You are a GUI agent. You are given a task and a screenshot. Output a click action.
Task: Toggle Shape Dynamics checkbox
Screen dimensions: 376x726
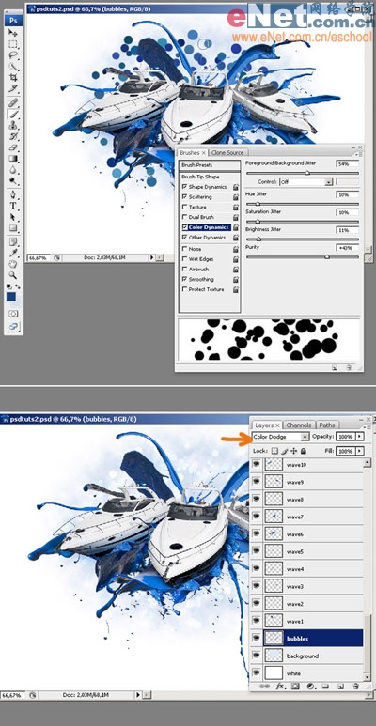[185, 187]
